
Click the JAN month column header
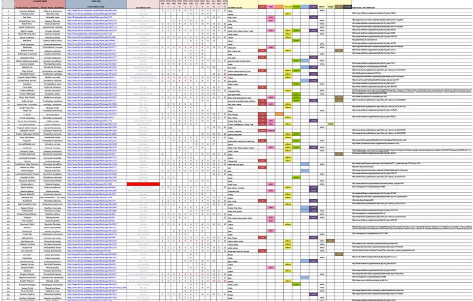click(x=163, y=4)
